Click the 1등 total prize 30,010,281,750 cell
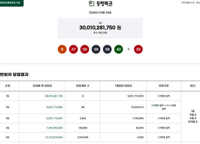The width and height of the screenshot is (200, 144). (x=54, y=96)
